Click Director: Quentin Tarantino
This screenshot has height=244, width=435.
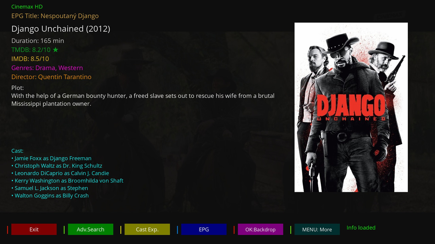(x=51, y=77)
